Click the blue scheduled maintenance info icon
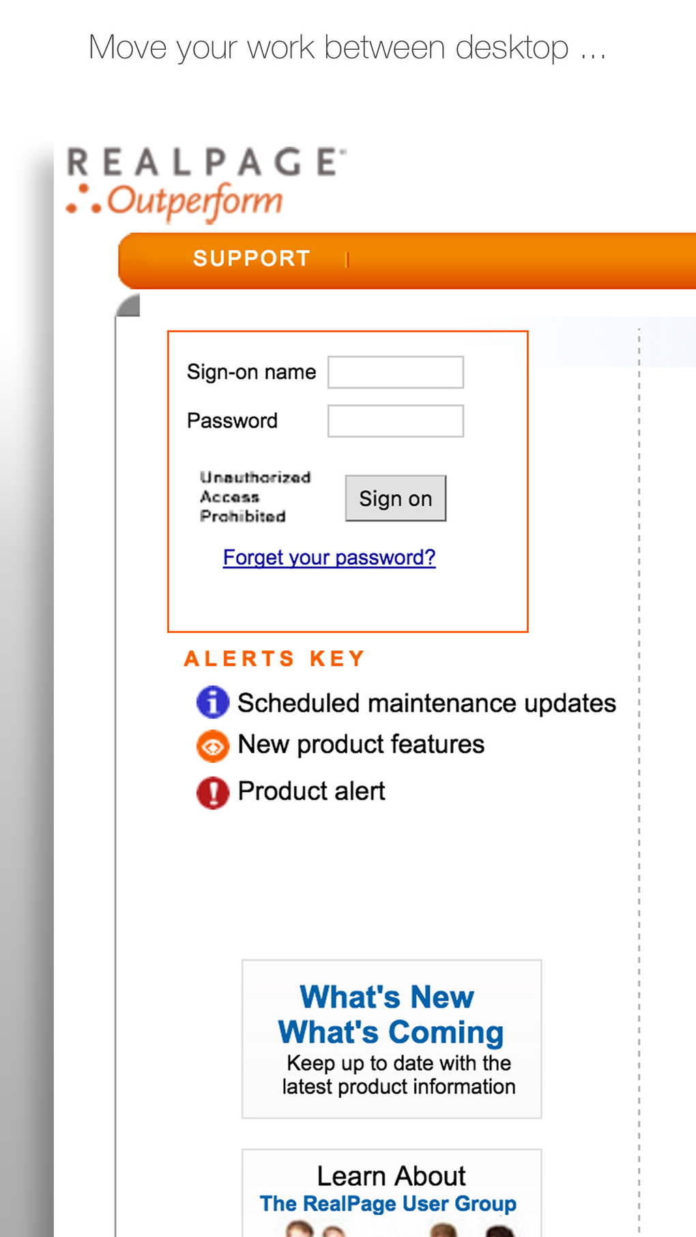696x1237 pixels. pos(213,702)
